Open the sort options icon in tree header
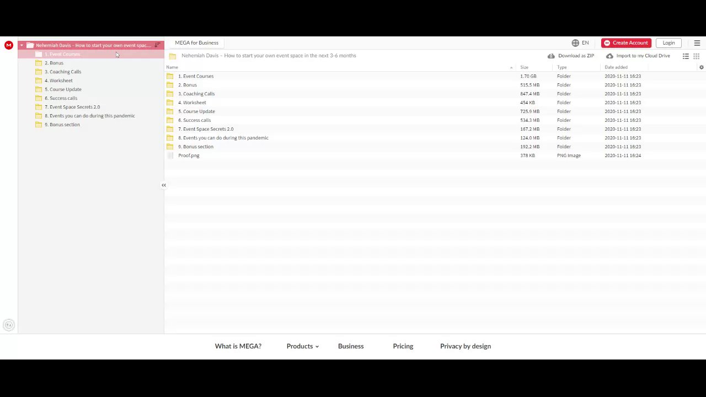The width and height of the screenshot is (706, 397). pos(157,45)
